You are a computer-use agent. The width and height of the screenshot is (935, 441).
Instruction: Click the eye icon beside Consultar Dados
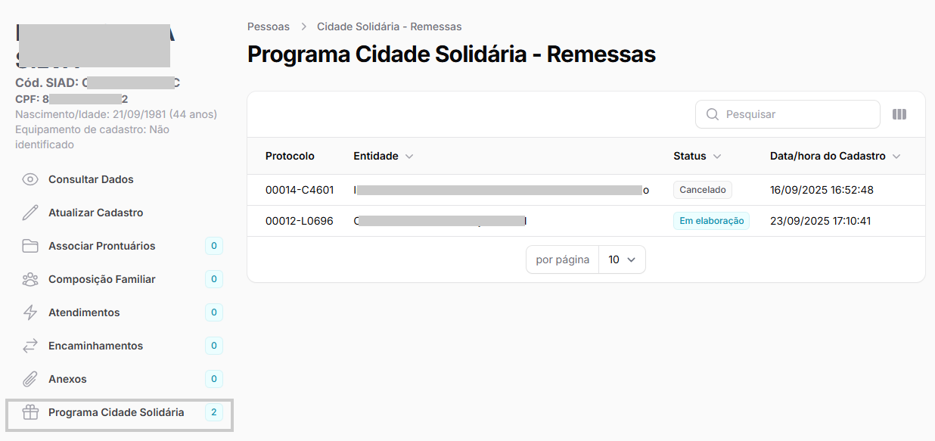pyautogui.click(x=30, y=179)
